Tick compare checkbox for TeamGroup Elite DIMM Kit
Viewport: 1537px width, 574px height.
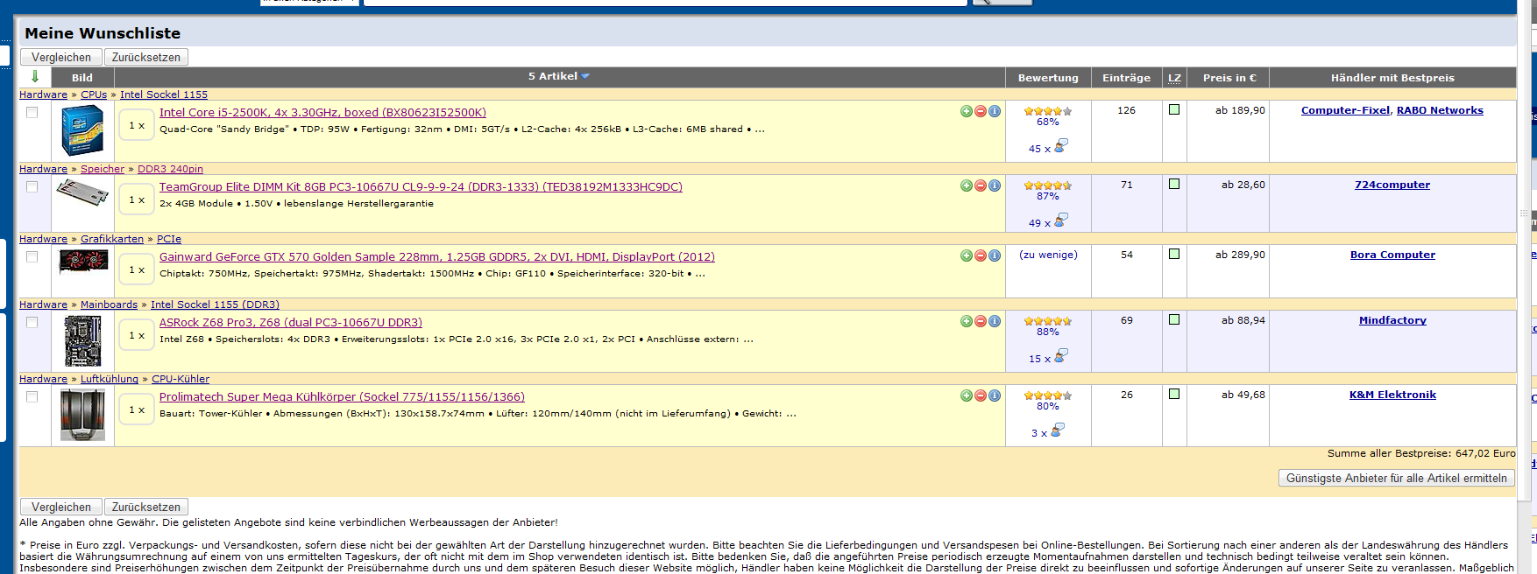32,186
